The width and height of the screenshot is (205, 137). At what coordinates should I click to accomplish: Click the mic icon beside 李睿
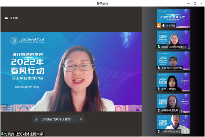click(158, 68)
